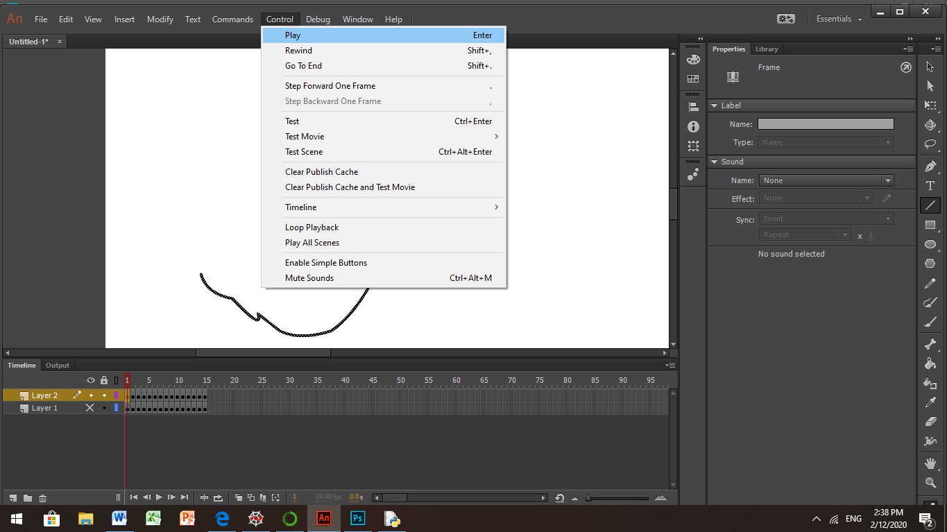Open the Essentials workspace dropdown

(x=839, y=19)
